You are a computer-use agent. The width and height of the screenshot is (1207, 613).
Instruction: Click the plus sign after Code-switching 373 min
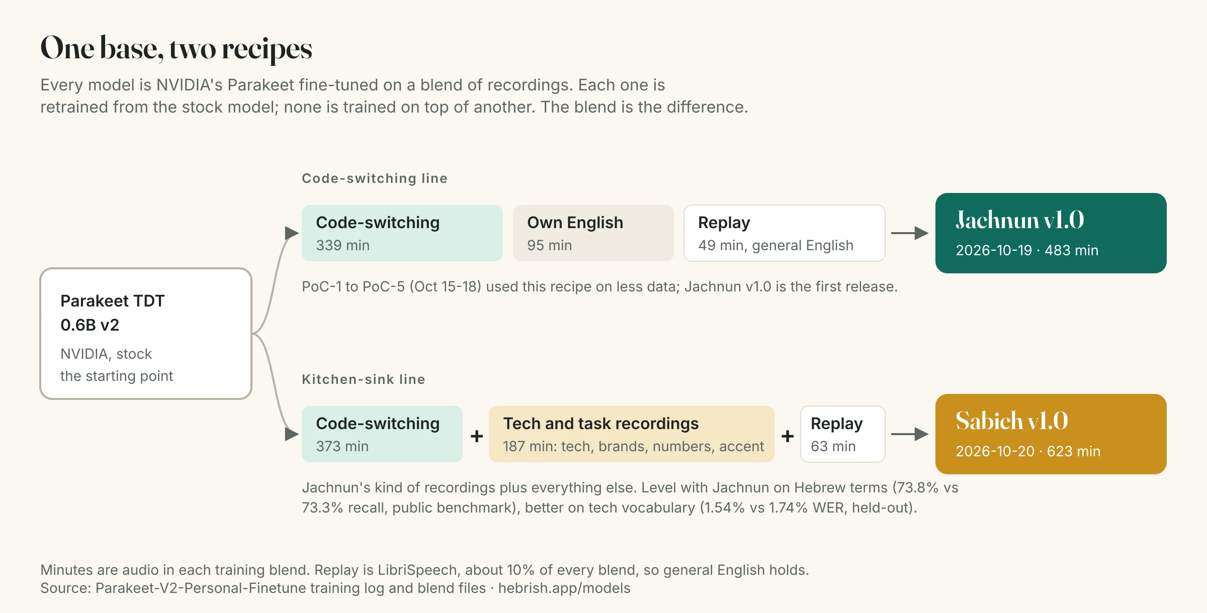tap(476, 436)
